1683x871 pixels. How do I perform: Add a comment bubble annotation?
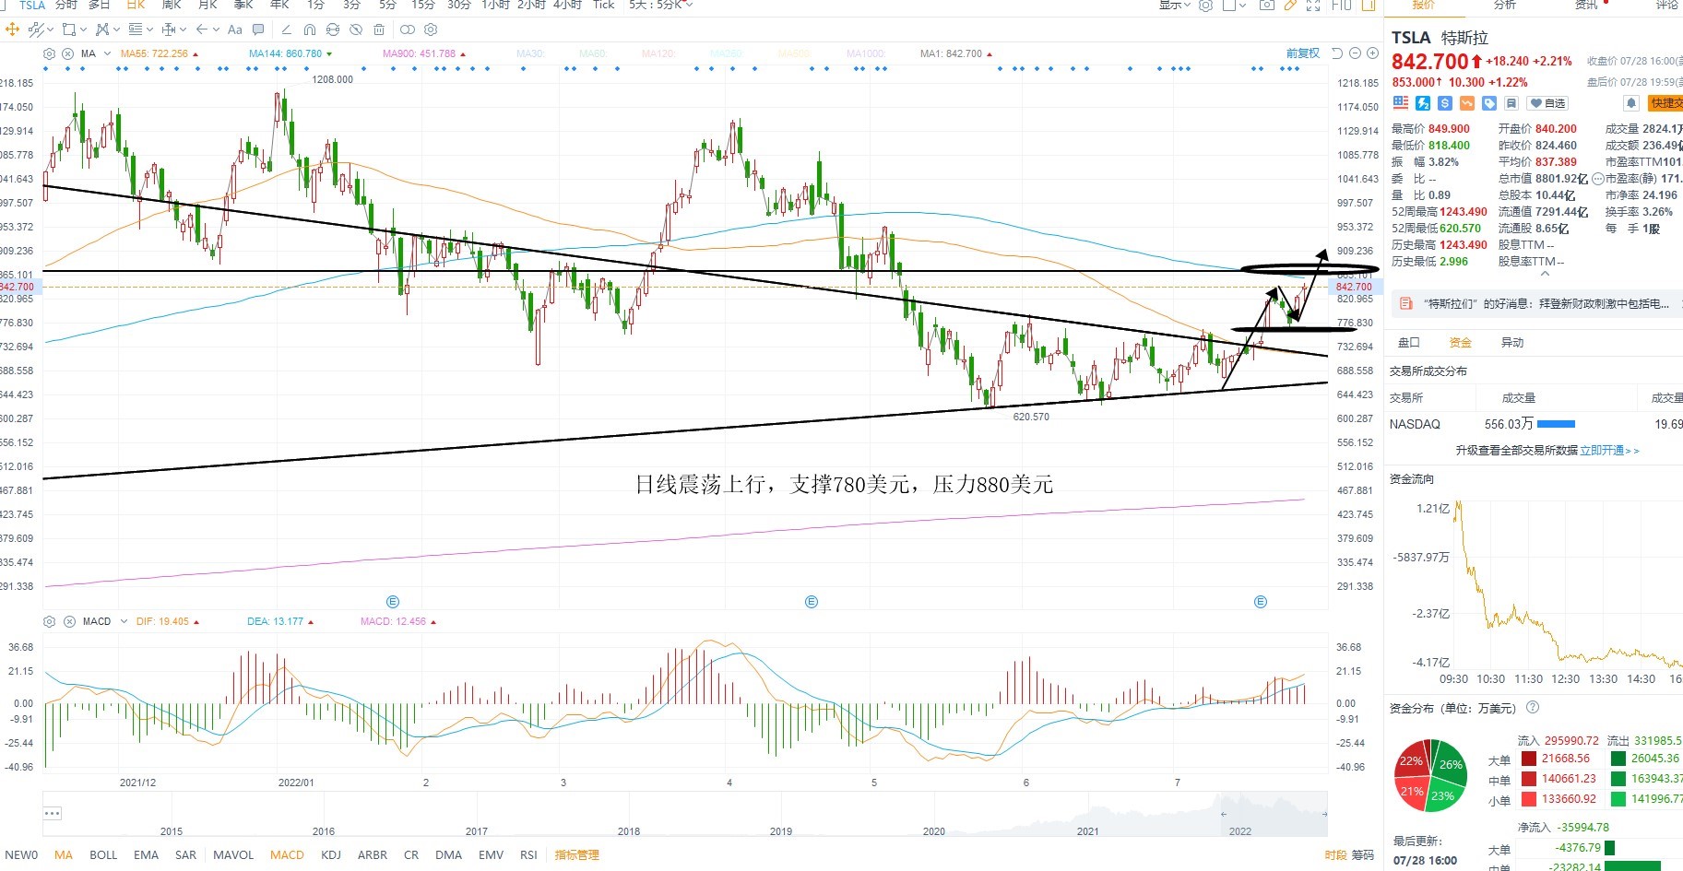tap(258, 29)
